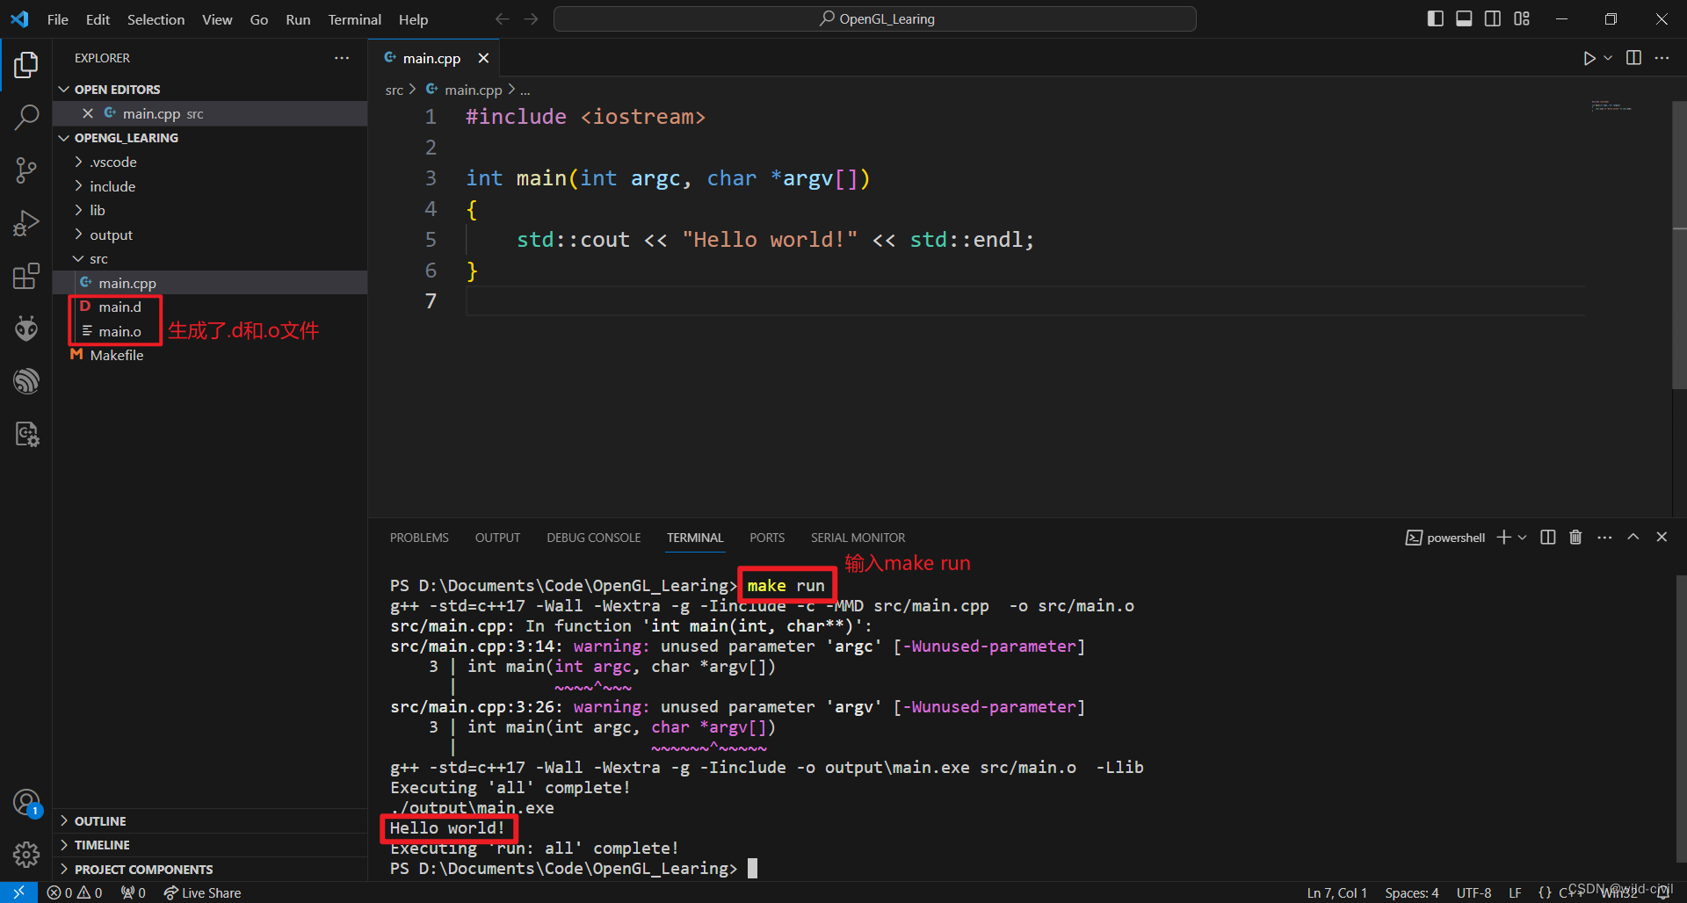Open the Run and Debug view
The width and height of the screenshot is (1687, 903).
click(26, 222)
